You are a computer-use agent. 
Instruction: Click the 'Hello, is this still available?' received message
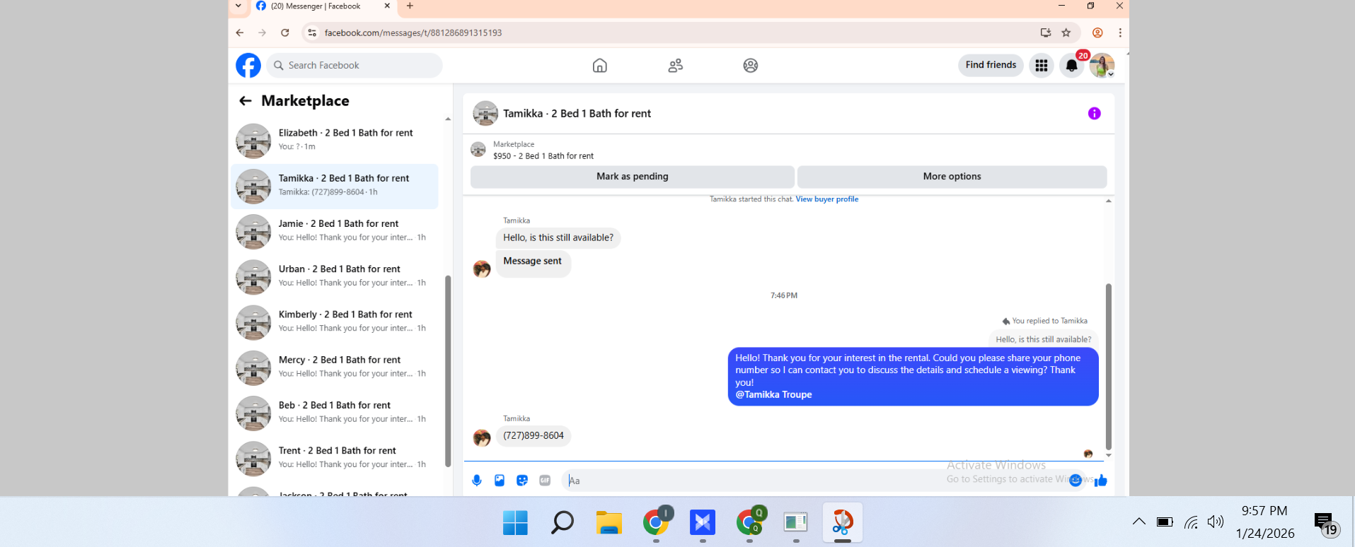[558, 238]
